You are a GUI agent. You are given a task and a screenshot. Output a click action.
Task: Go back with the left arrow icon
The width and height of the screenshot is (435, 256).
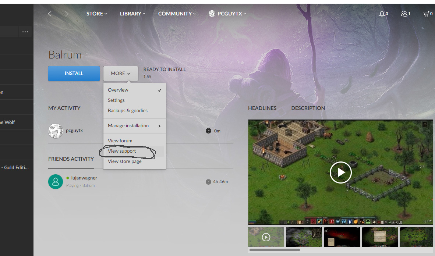tap(50, 14)
